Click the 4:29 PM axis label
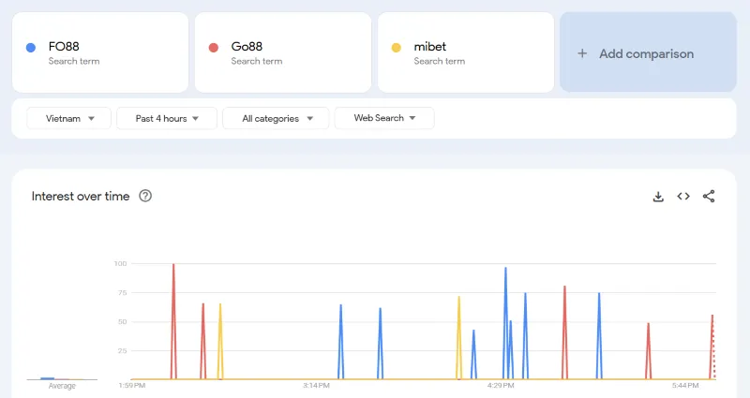Screen dimensions: 750x398 click(501, 386)
